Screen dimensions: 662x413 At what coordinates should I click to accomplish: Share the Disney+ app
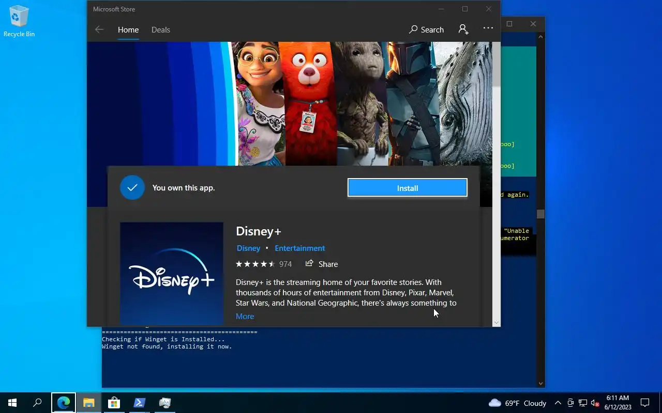[322, 264]
